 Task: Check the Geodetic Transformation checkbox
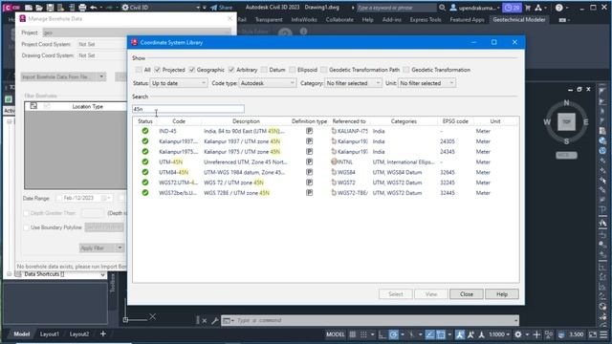[x=406, y=70]
